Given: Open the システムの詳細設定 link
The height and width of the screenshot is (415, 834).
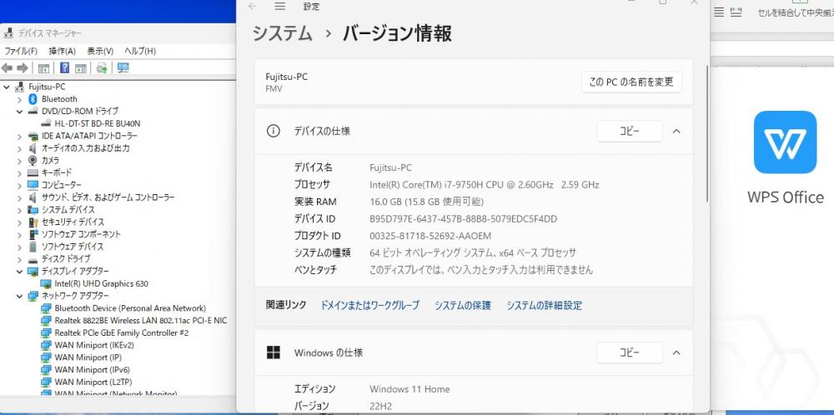Looking at the screenshot, I should [544, 306].
